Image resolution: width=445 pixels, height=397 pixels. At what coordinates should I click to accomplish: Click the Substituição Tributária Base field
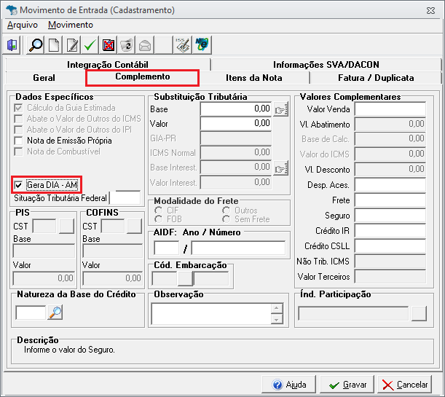[x=236, y=109]
